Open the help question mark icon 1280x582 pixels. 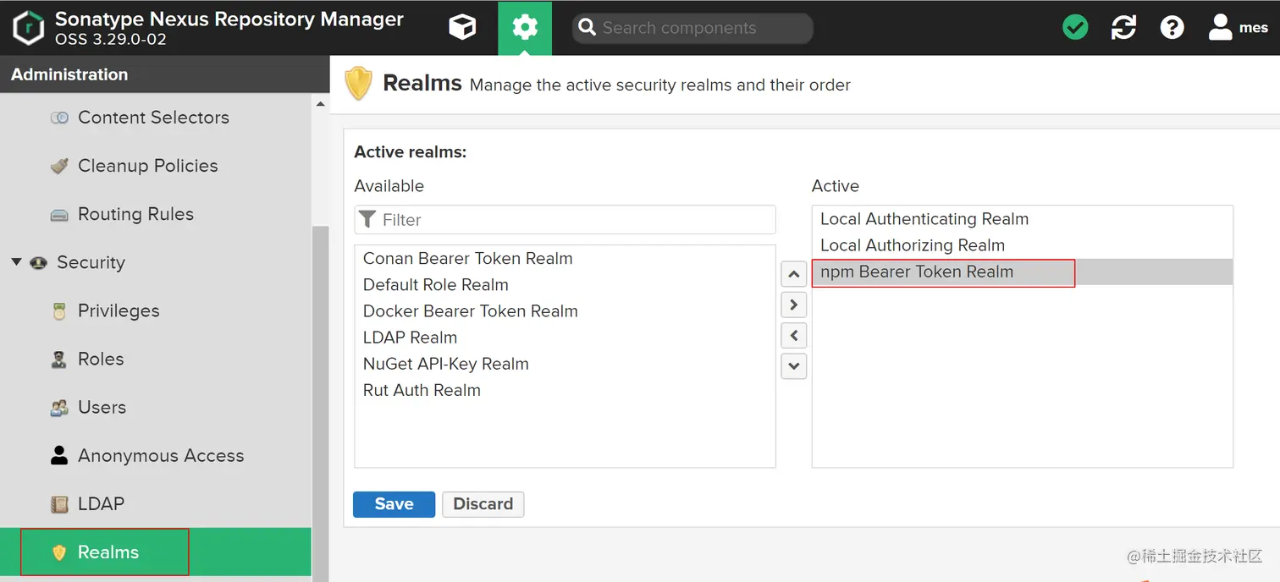tap(1172, 28)
